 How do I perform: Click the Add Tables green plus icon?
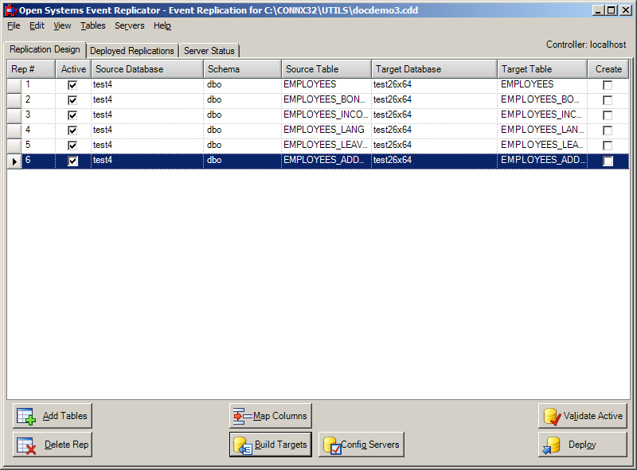pos(24,415)
